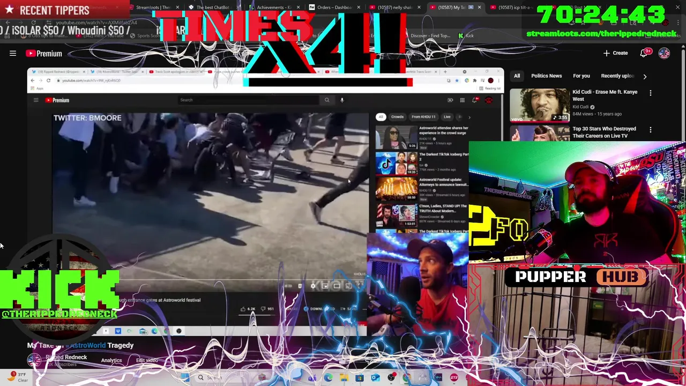Open Astroworld attendee shares experience thumbnail
Screen dimensions: 686x386
396,138
